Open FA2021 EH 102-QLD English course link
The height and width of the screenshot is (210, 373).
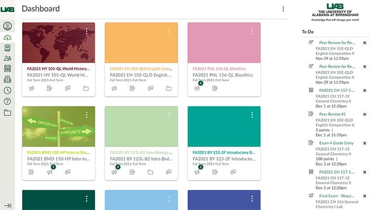tap(141, 69)
